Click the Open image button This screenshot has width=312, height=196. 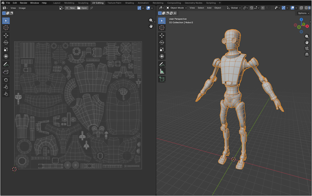82,8
